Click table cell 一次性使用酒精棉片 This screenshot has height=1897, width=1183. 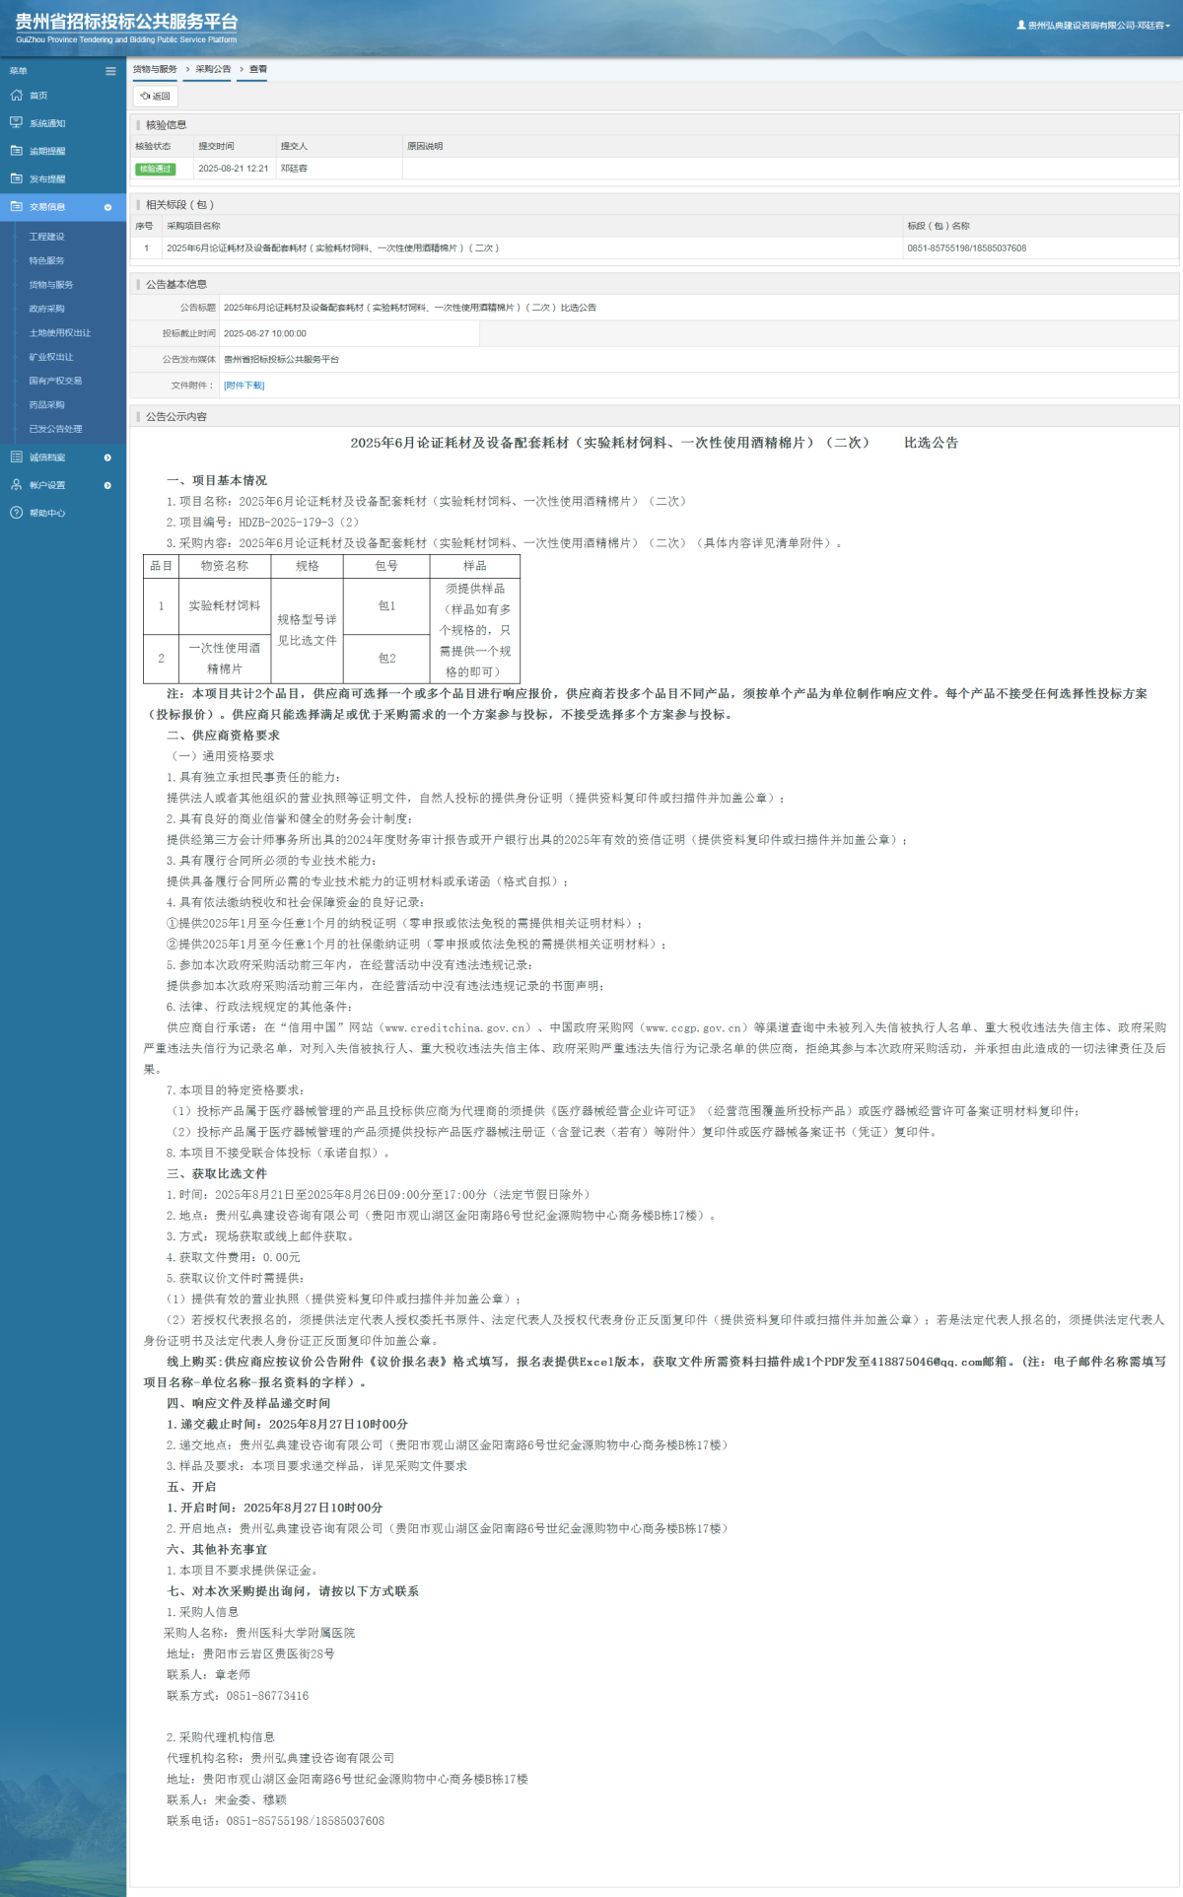225,659
